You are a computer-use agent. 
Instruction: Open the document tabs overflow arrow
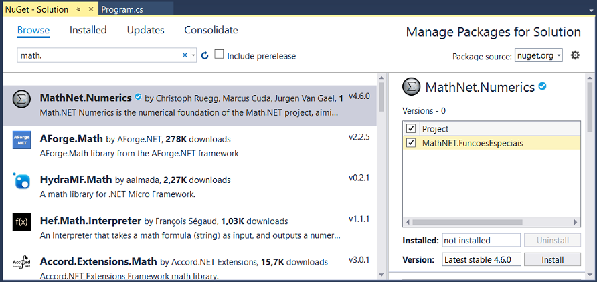pos(590,11)
